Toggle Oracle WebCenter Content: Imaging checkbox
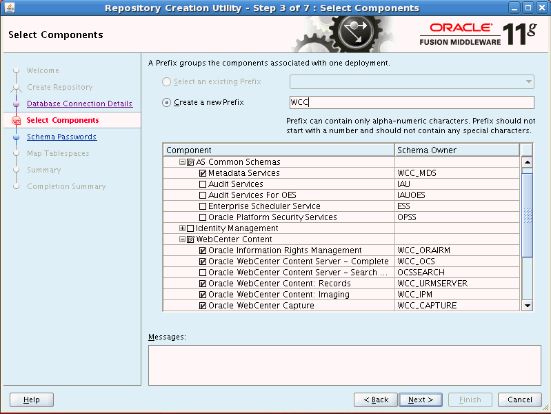The height and width of the screenshot is (414, 551). tap(203, 295)
